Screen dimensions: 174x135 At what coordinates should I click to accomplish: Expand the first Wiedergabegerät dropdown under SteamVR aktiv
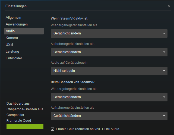pyautogui.click(x=109, y=33)
